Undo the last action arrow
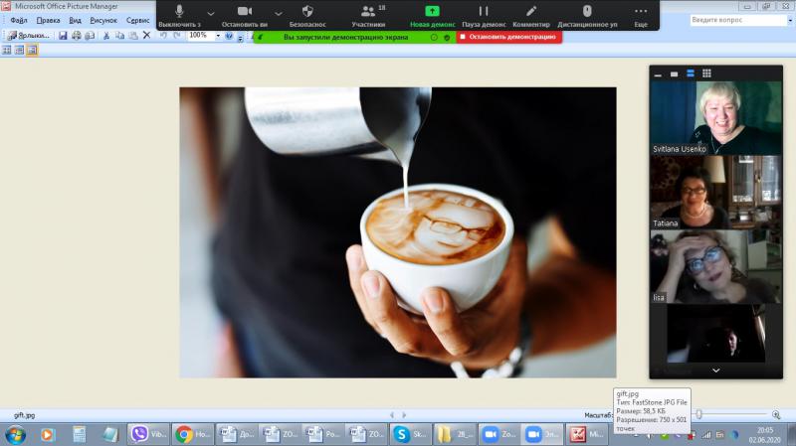The image size is (796, 446). [163, 36]
